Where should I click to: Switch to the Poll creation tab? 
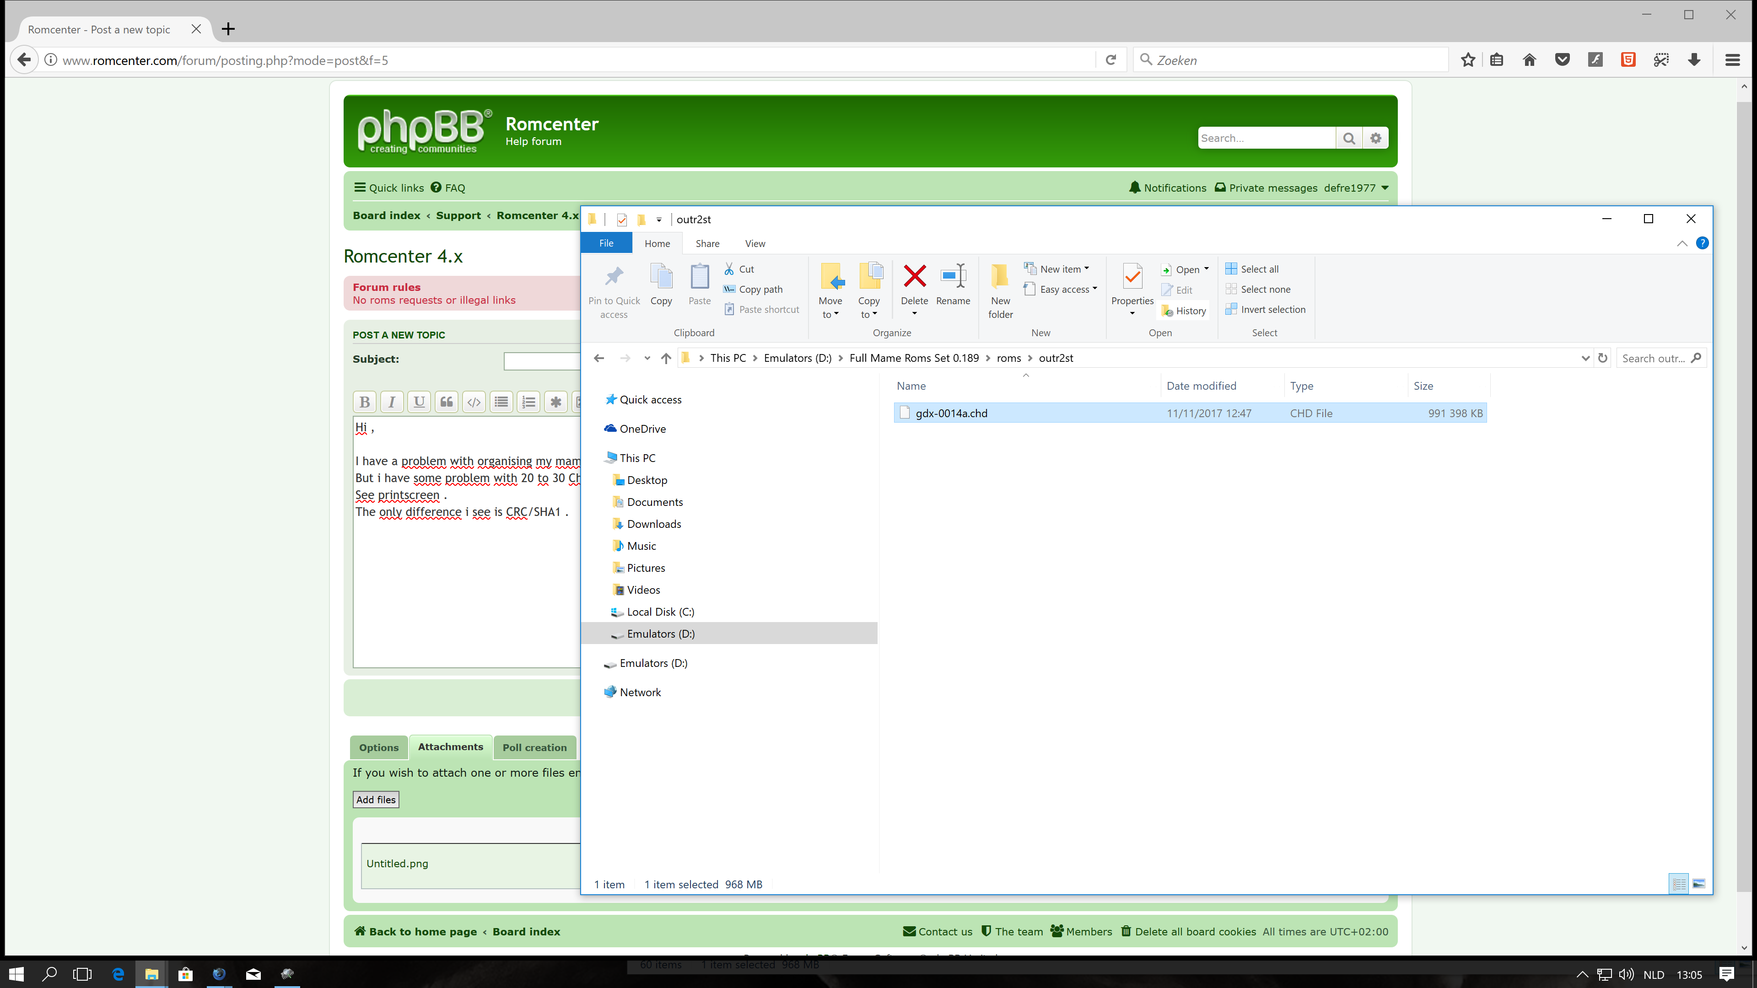coord(534,747)
